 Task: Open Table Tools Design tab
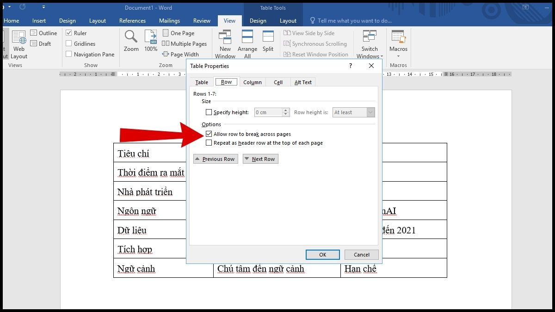(258, 21)
